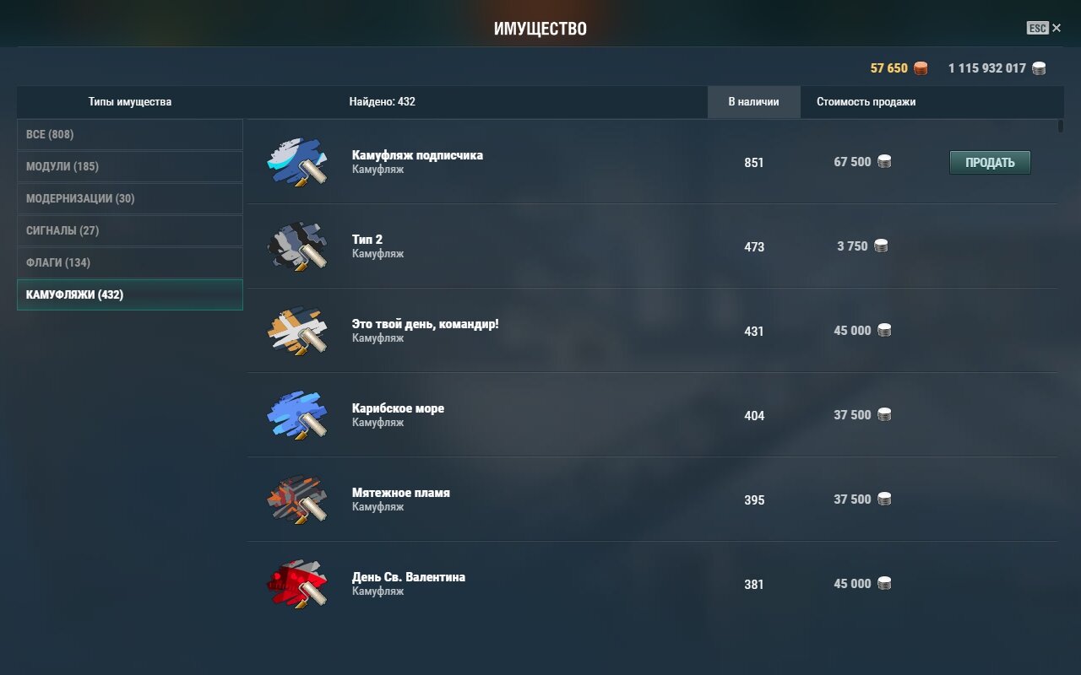Sell Камуфляж подписчика with the ПРОДАТЬ button
The width and height of the screenshot is (1081, 675).
click(x=990, y=162)
